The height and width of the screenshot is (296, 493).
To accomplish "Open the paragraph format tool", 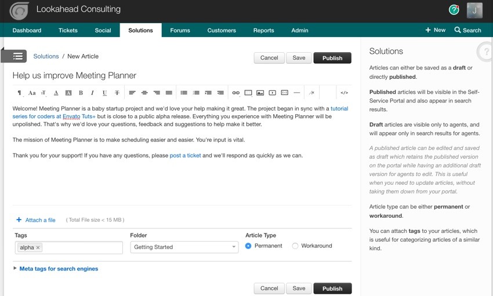I will [20, 93].
